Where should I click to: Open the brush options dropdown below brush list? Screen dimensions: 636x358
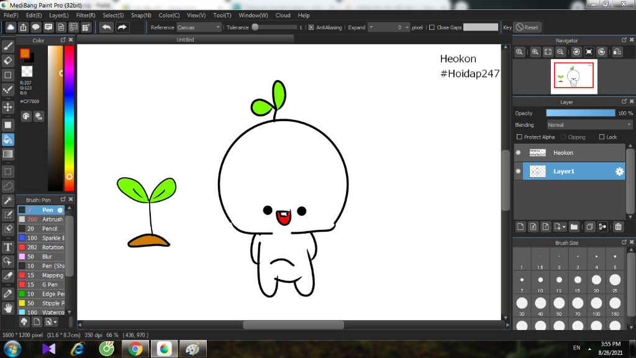(51, 322)
